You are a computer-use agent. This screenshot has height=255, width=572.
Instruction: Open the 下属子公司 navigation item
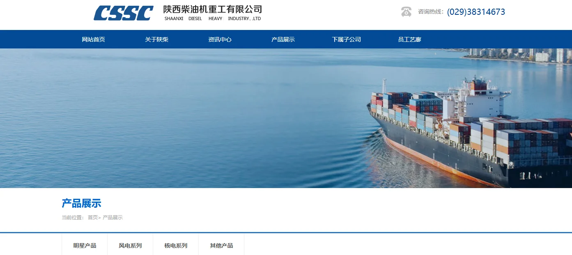(346, 39)
